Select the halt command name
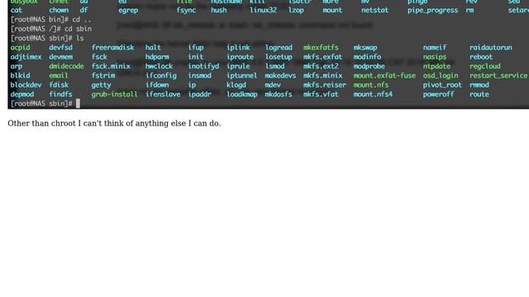The width and height of the screenshot is (529, 297). click(153, 48)
